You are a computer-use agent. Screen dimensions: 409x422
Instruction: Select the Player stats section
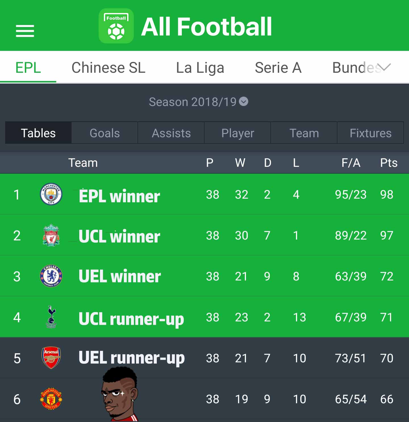pyautogui.click(x=237, y=133)
